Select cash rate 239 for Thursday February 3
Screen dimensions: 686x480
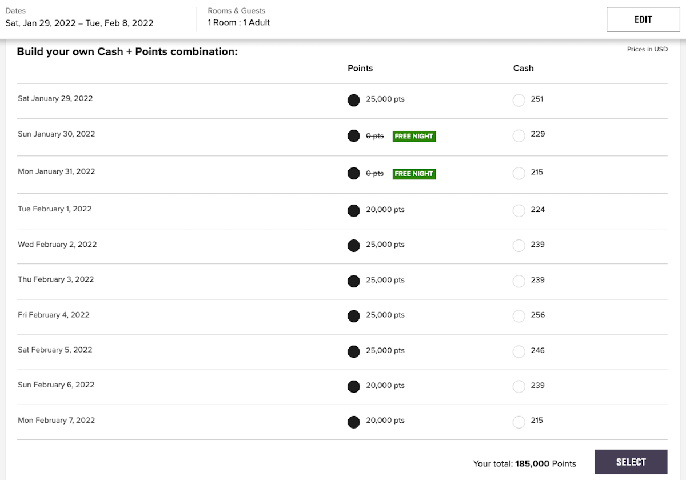point(519,281)
